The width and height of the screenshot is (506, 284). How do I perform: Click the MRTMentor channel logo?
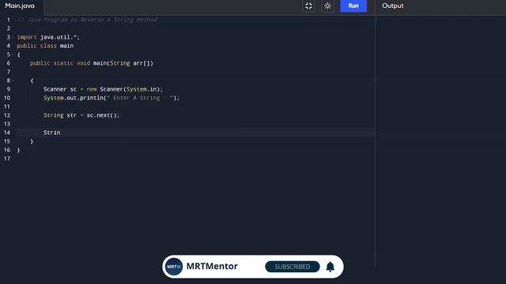pos(174,267)
